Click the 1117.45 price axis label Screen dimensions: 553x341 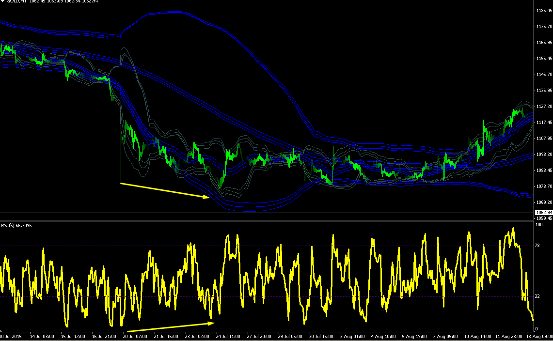(x=544, y=123)
